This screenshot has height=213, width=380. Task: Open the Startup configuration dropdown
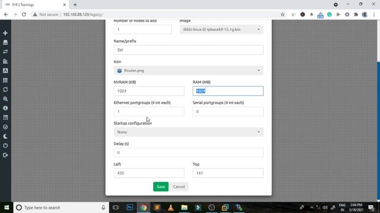[x=188, y=132]
